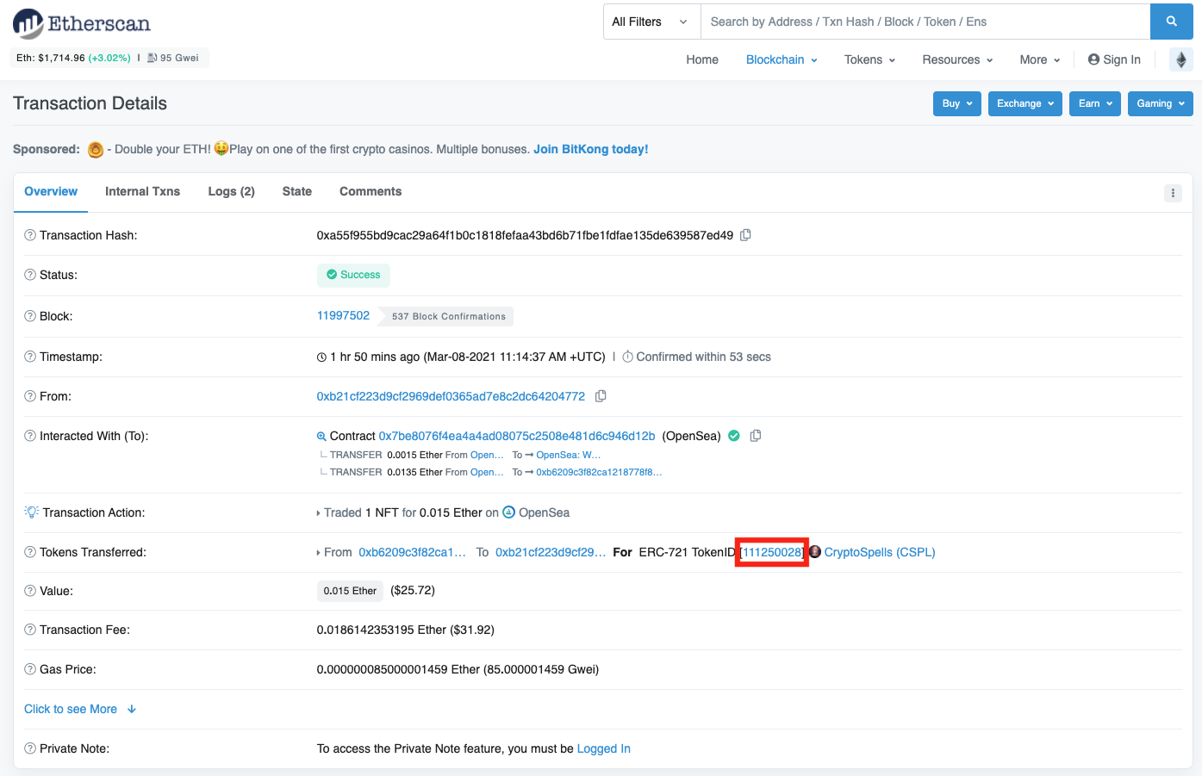Click the OpenSea logo icon in Transaction Action
The image size is (1202, 776).
[x=509, y=512]
